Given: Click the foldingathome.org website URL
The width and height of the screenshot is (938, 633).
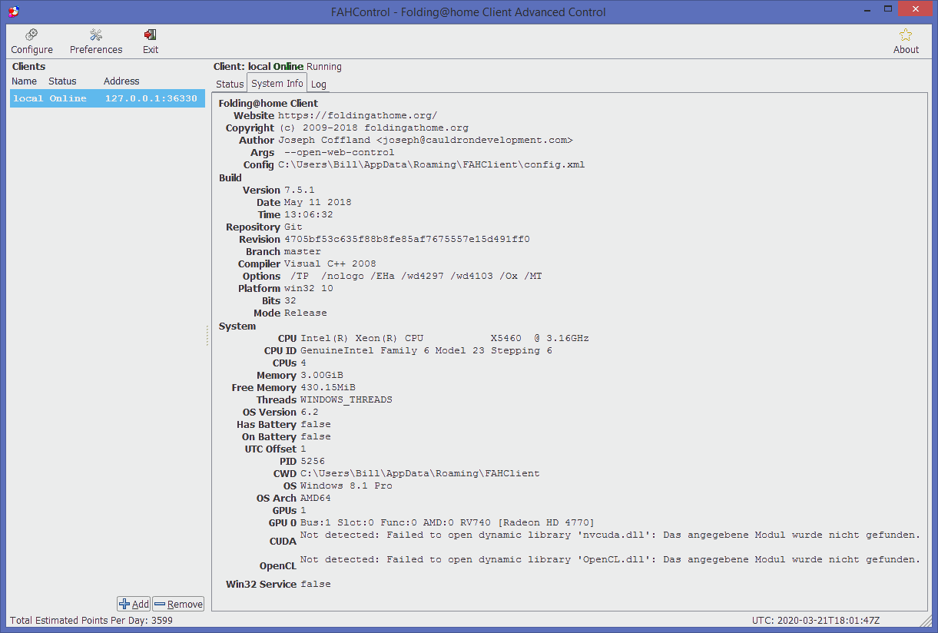Looking at the screenshot, I should [x=357, y=116].
